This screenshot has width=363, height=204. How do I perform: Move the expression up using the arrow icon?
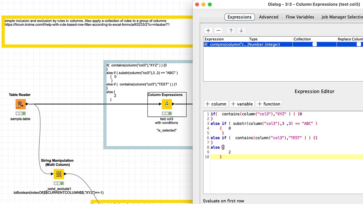231,30
